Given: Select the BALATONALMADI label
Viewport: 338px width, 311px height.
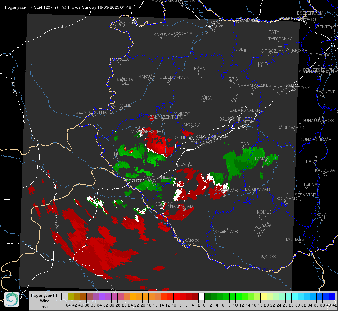Looking at the screenshot, I should (247, 110).
